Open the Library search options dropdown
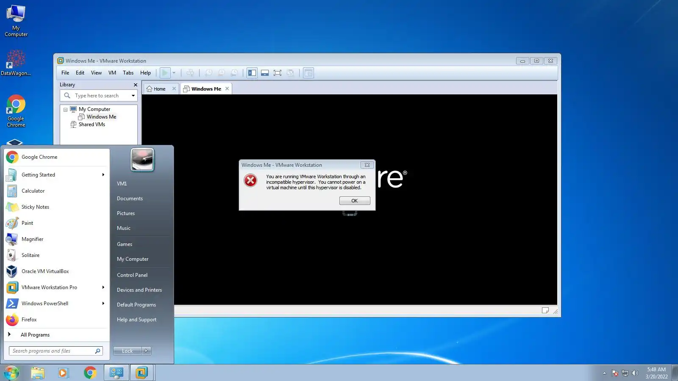Image resolution: width=678 pixels, height=381 pixels. 133,96
